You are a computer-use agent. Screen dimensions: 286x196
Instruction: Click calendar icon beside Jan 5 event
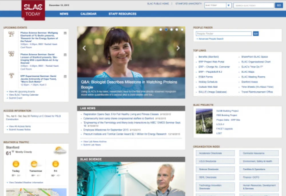pos(65,76)
